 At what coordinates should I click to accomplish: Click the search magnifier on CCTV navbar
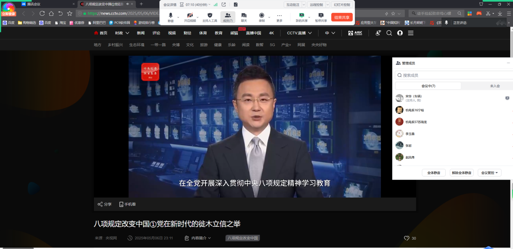coord(389,33)
